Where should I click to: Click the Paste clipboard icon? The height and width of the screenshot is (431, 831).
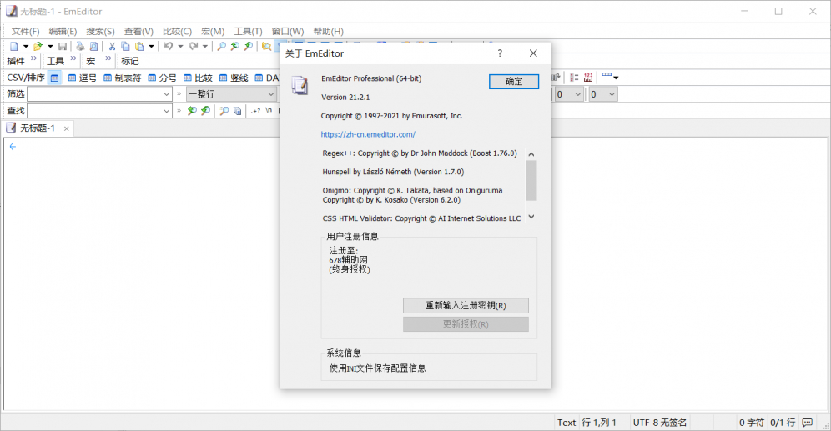click(x=139, y=46)
